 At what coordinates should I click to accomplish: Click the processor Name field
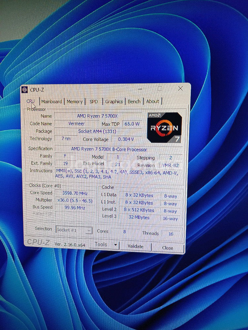click(97, 116)
